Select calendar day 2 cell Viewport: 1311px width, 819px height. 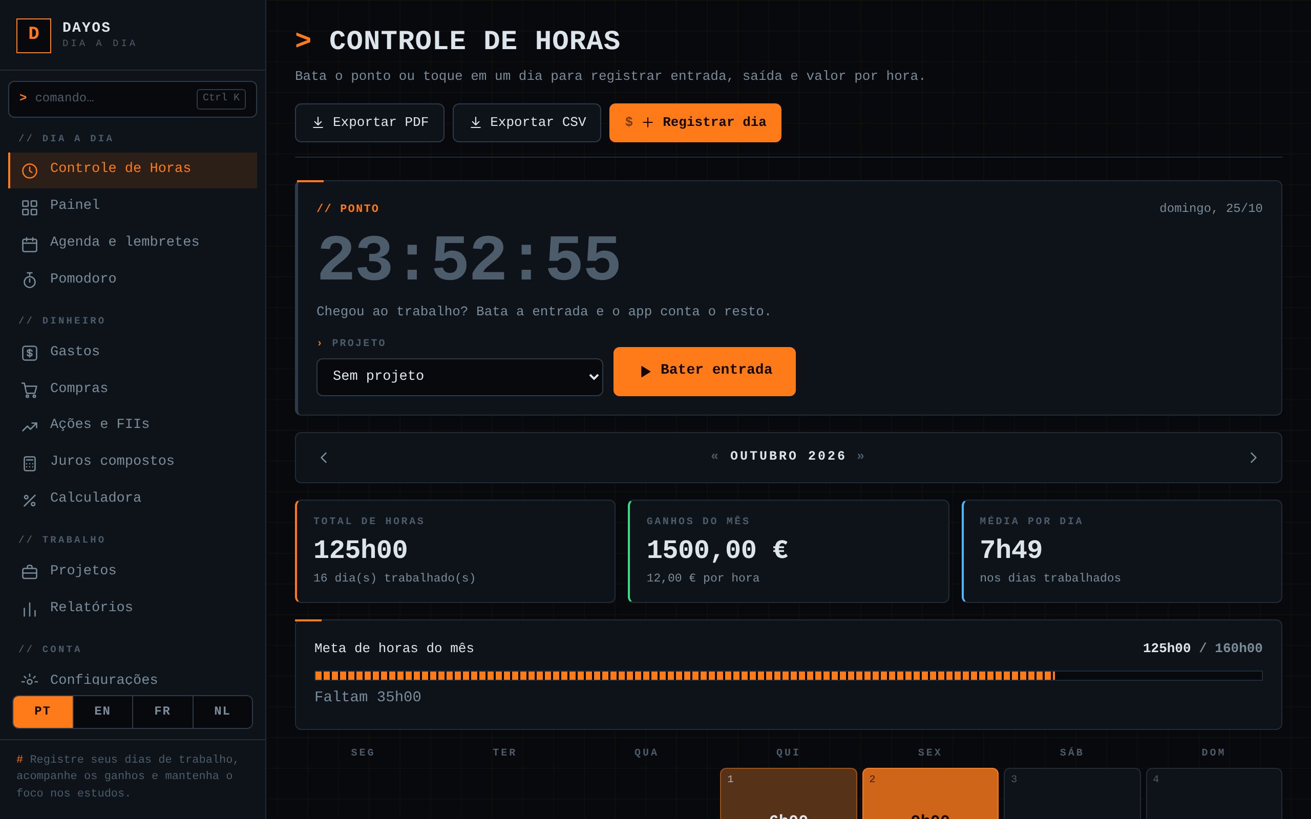930,793
